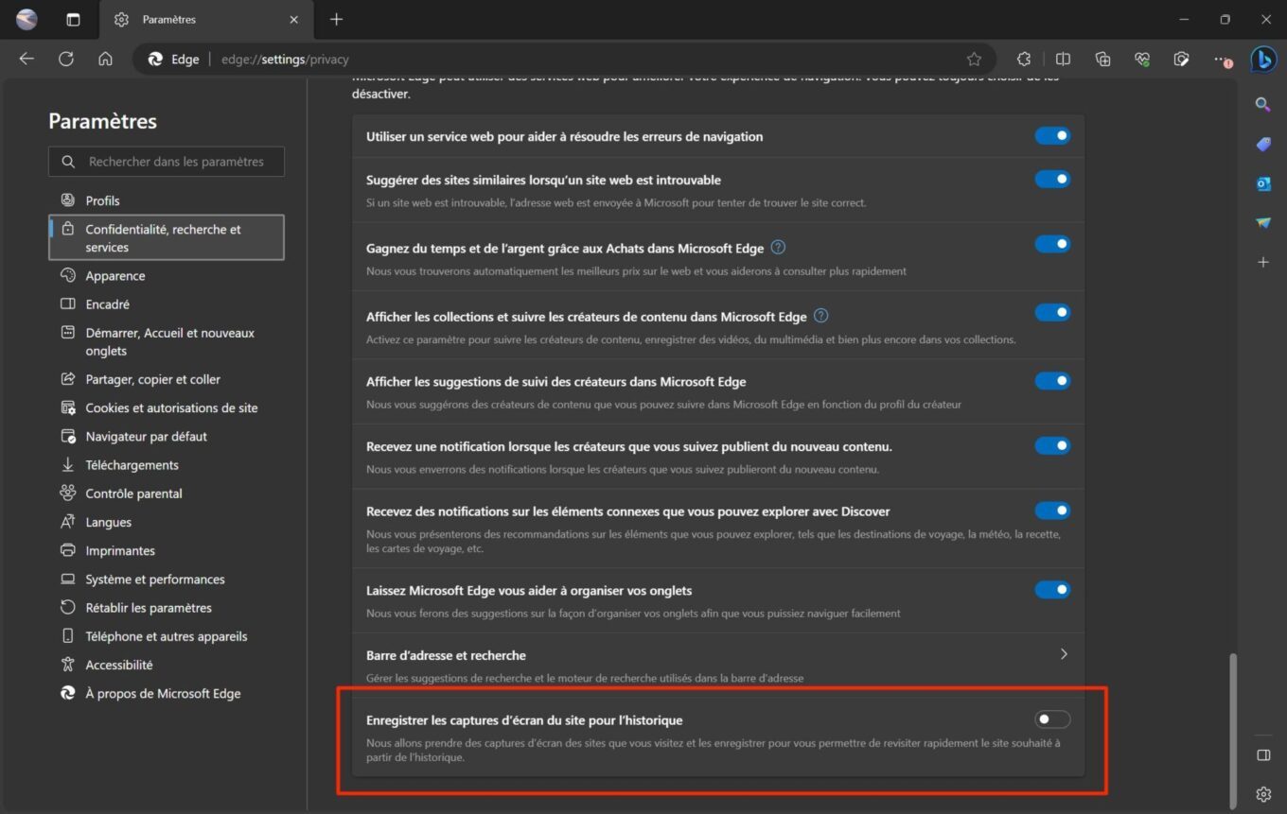Open the Home page button
Image resolution: width=1287 pixels, height=814 pixels.
(x=105, y=59)
